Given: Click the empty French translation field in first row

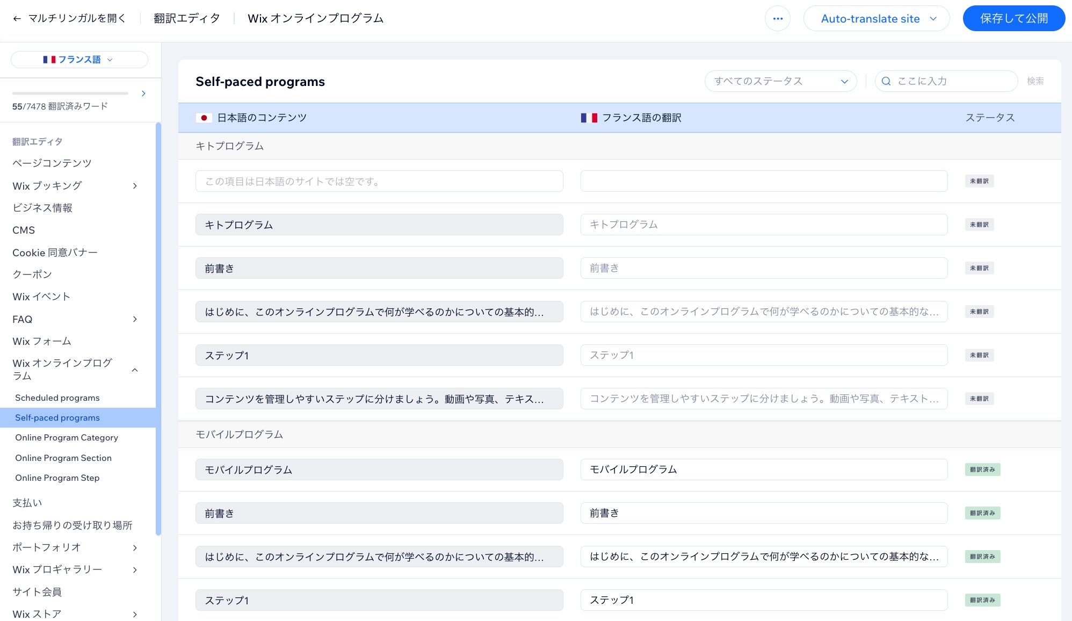Looking at the screenshot, I should pyautogui.click(x=764, y=181).
